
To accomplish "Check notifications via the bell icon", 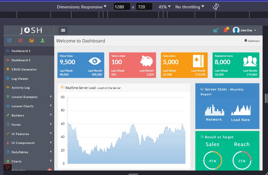I will point(226,30).
